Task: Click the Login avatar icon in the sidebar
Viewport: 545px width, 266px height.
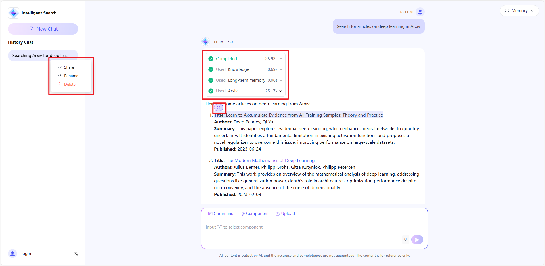Action: pos(12,254)
